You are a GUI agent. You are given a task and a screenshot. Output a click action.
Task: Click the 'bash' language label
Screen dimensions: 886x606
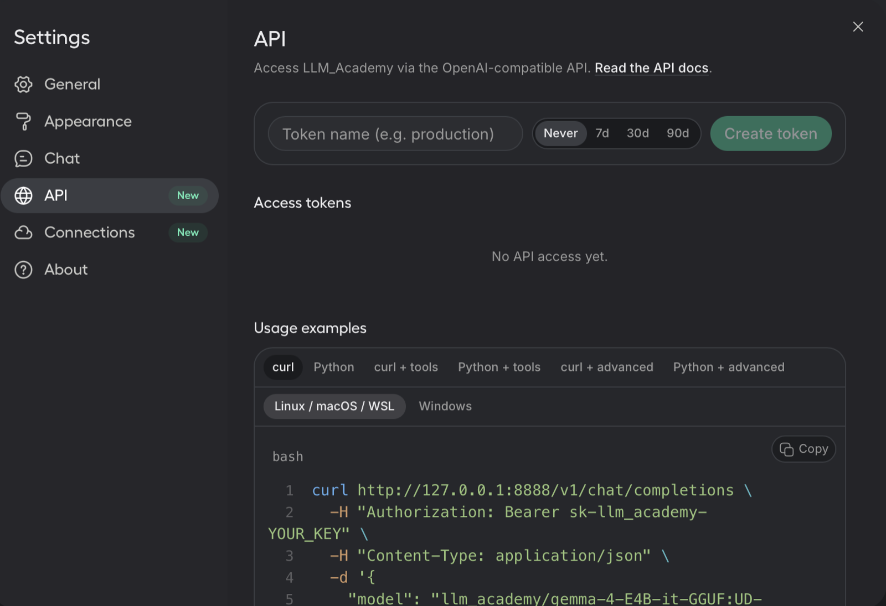288,457
